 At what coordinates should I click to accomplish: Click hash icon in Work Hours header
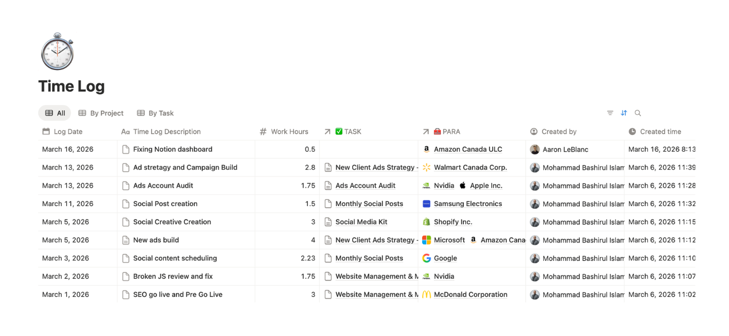(263, 132)
